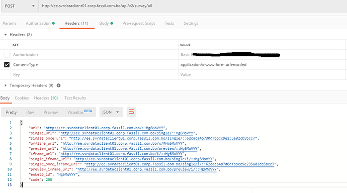Select the Raw response view
347x193 pixels.
click(x=30, y=112)
